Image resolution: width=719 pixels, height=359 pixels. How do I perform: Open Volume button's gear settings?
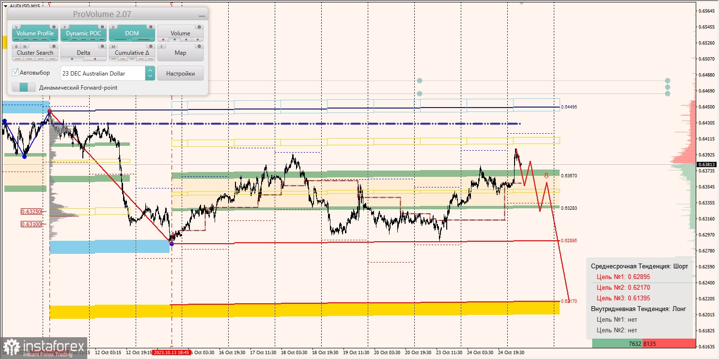pyautogui.click(x=199, y=27)
